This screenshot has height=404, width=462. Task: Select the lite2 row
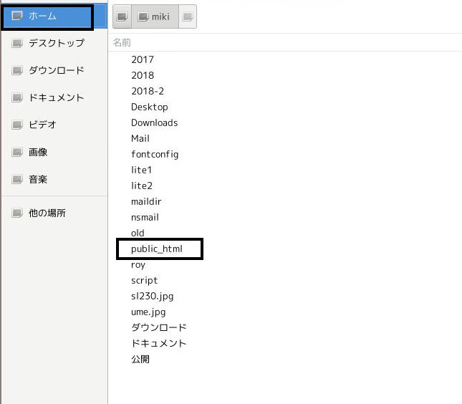284,186
